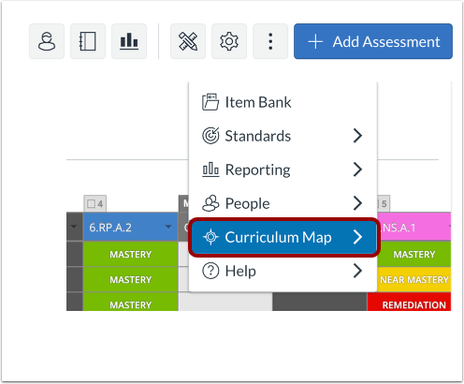This screenshot has height=384, width=464.
Task: Click the question count badge showing 5
Action: click(x=384, y=204)
